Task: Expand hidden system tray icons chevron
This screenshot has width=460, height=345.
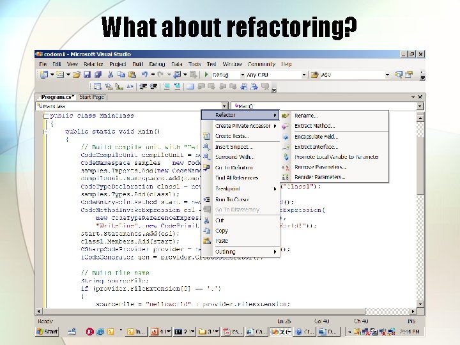Action: click(349, 332)
